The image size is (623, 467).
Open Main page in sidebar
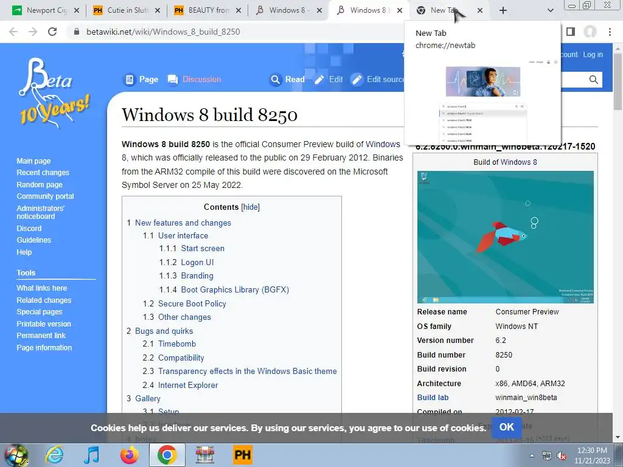pos(33,161)
